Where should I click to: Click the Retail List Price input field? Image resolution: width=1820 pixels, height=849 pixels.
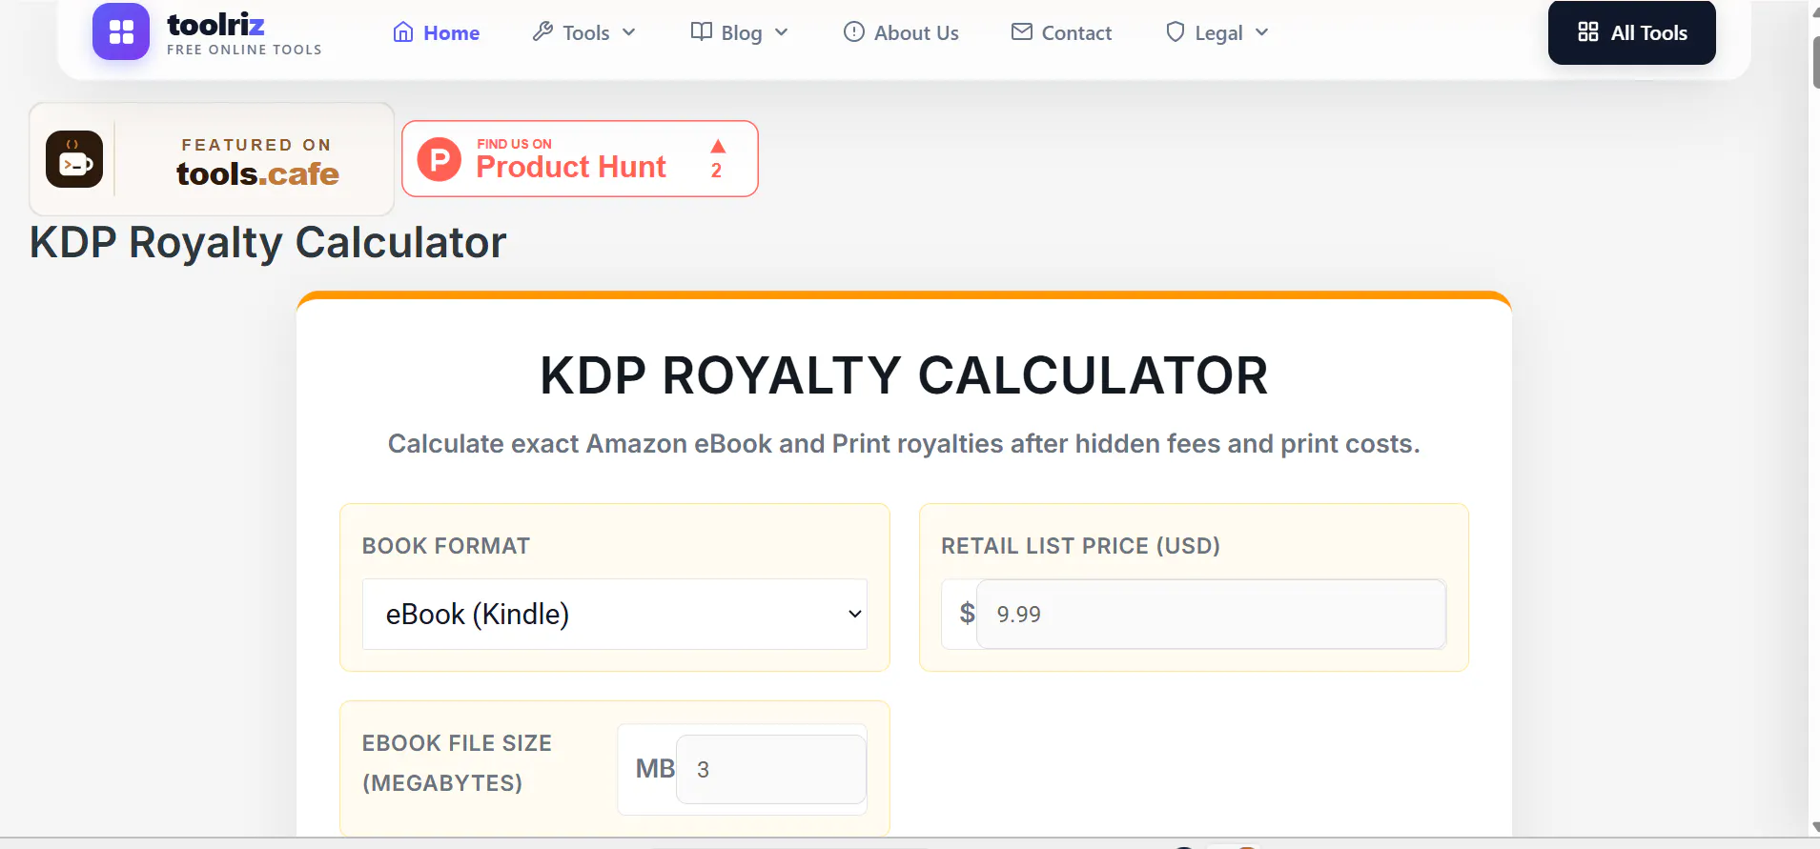[1211, 615]
